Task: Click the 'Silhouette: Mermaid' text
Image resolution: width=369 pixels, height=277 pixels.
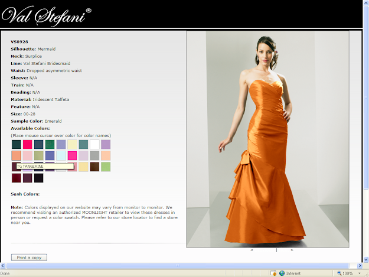Action: click(x=33, y=49)
